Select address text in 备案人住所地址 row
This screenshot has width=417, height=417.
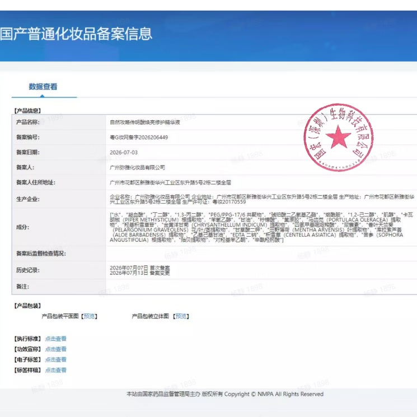pyautogui.click(x=170, y=182)
